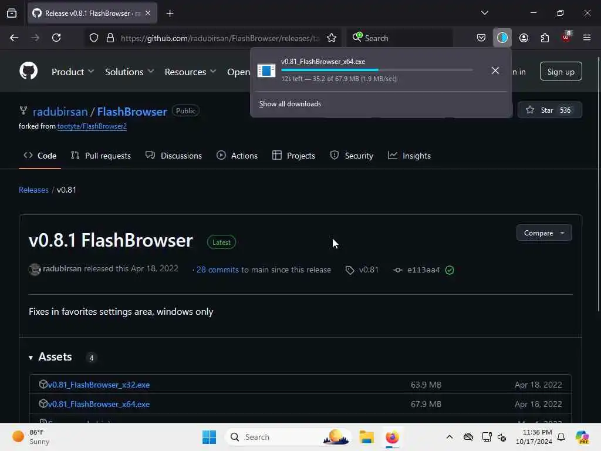Expand the Solutions menu
Screen dimensions: 601x451
tap(130, 72)
